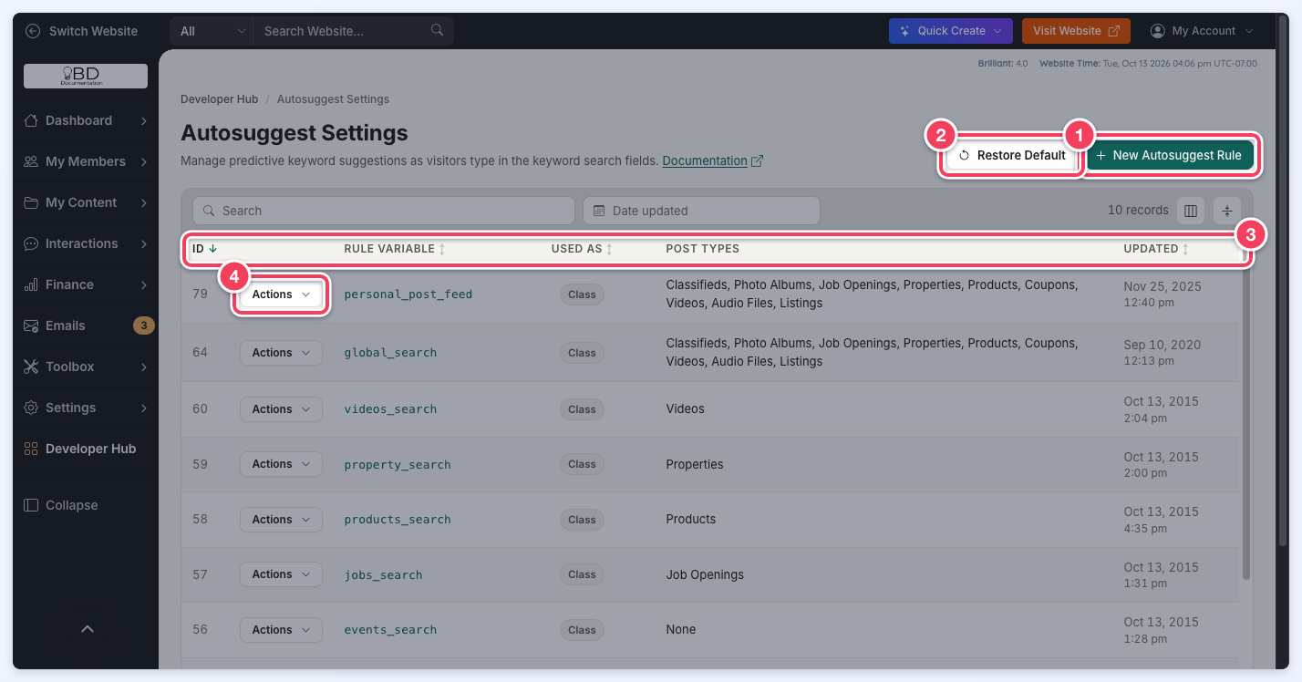Open the All search filter dropdown
Screen dimensions: 1302x682
coord(212,31)
